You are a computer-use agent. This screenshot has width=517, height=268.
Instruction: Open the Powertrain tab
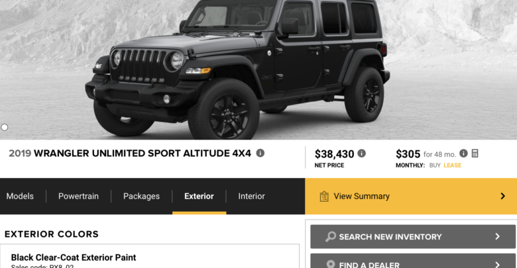click(x=78, y=197)
